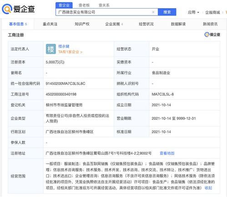This screenshot has height=197, width=227.
Task: Click the 楼 avatar of the legal representative
Action: click(x=51, y=49)
